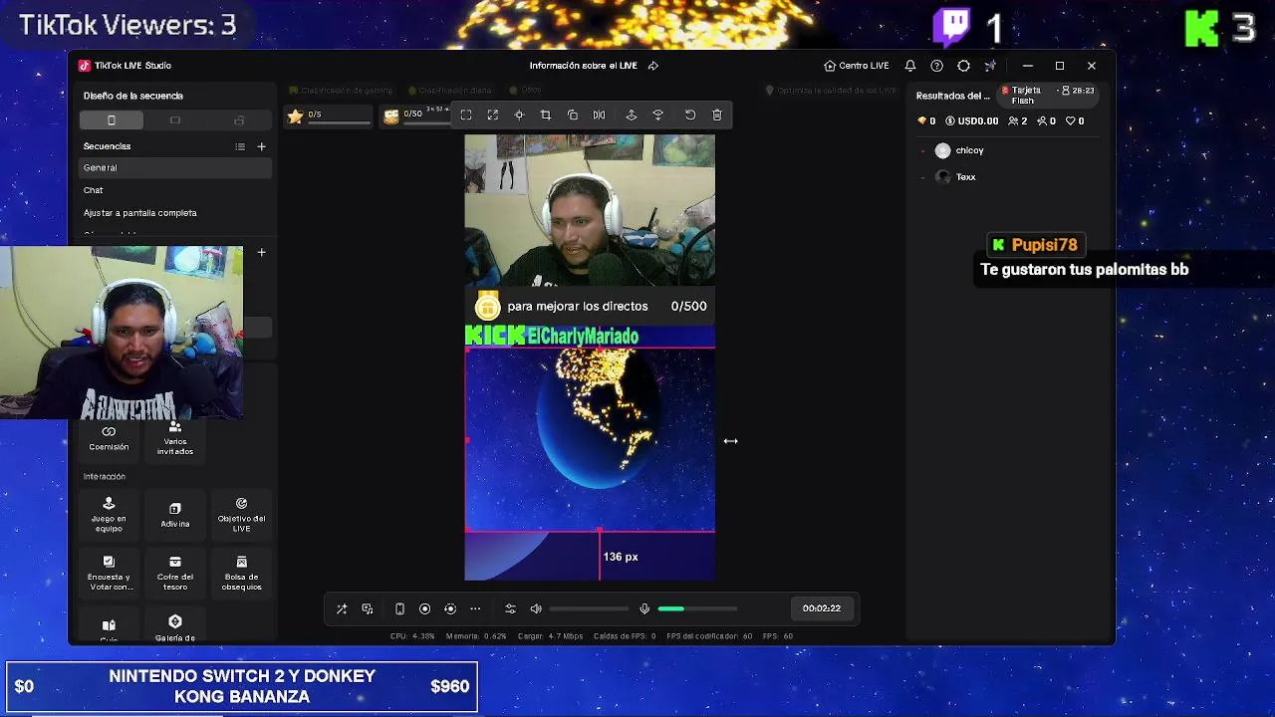
Task: Mute the speaker volume icon
Action: pos(536,608)
